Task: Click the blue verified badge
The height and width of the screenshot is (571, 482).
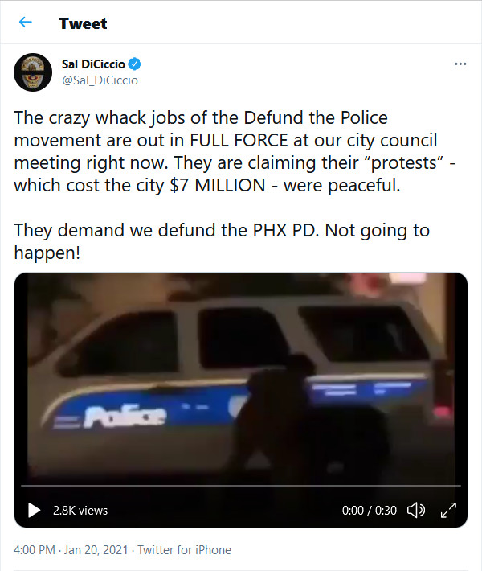Action: pyautogui.click(x=135, y=64)
